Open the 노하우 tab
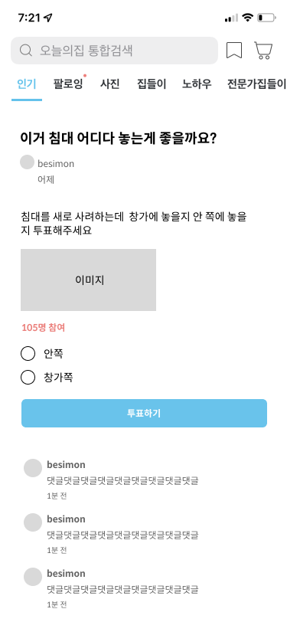Image resolution: width=287 pixels, height=622 pixels. [x=197, y=84]
